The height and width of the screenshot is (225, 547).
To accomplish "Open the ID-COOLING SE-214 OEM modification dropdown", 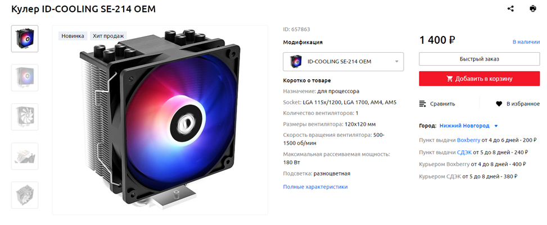I will [x=343, y=62].
